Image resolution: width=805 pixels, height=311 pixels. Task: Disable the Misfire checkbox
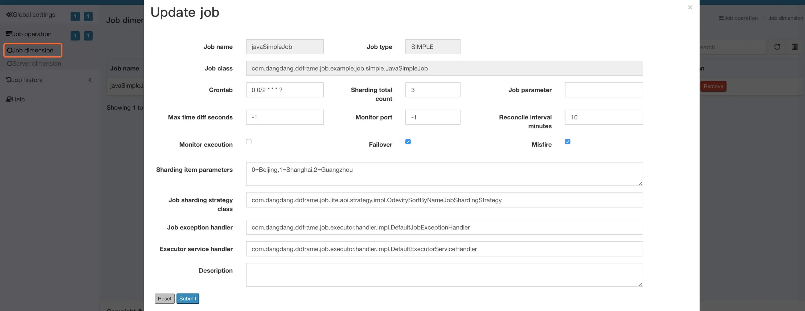pos(568,142)
